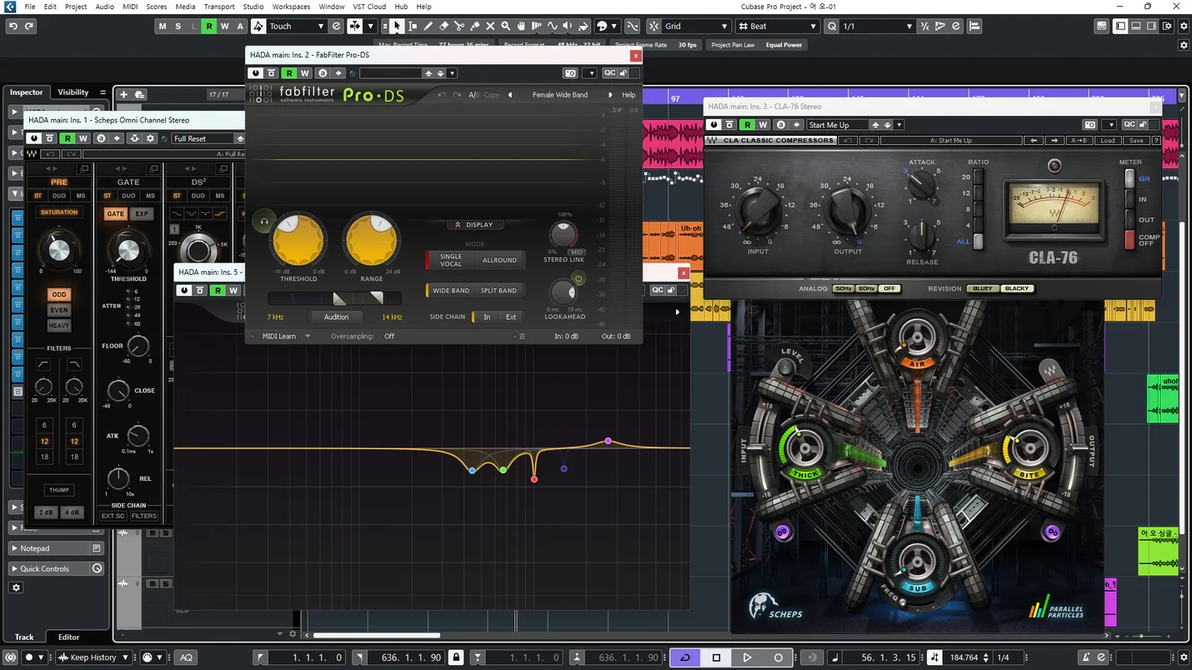Collapse the DISPLAY button in Pro-DS

[474, 225]
